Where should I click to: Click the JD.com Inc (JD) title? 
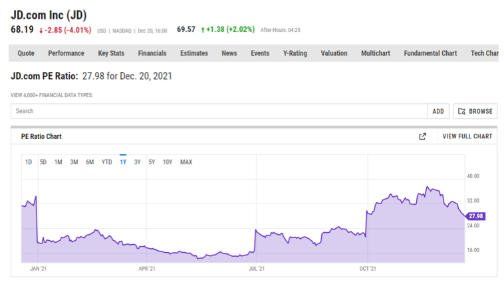[x=49, y=15]
